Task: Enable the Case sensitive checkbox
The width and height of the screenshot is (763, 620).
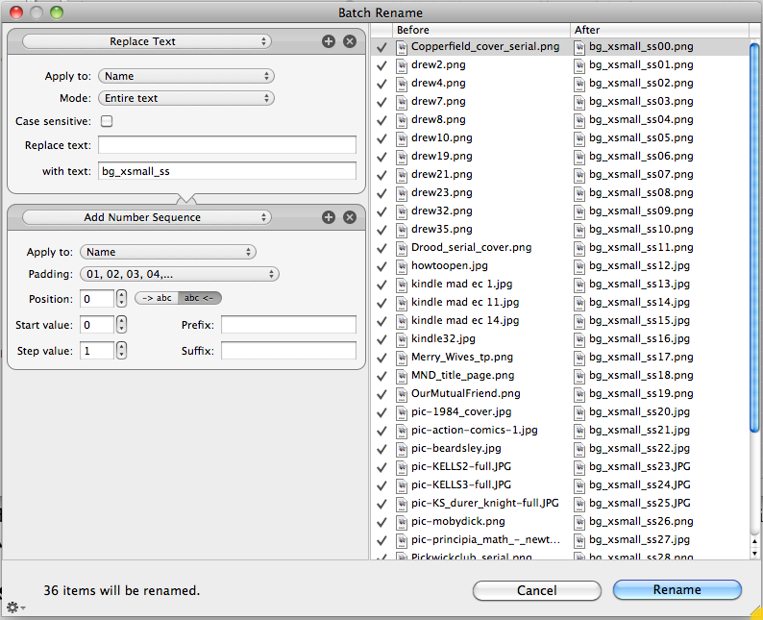Action: pos(107,121)
